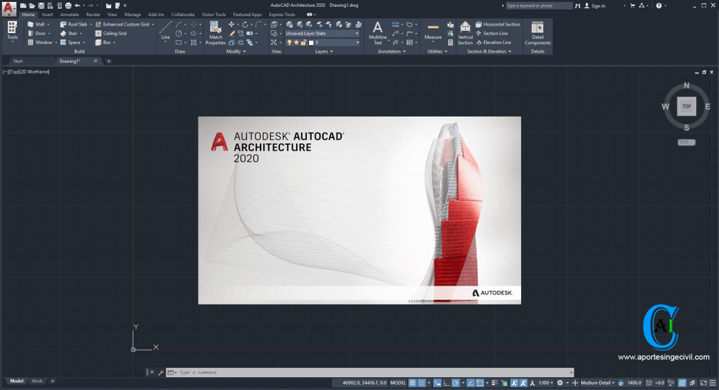The image size is (719, 390).
Task: Click the Undo arrow in quick access toolbar
Action: pos(77,5)
